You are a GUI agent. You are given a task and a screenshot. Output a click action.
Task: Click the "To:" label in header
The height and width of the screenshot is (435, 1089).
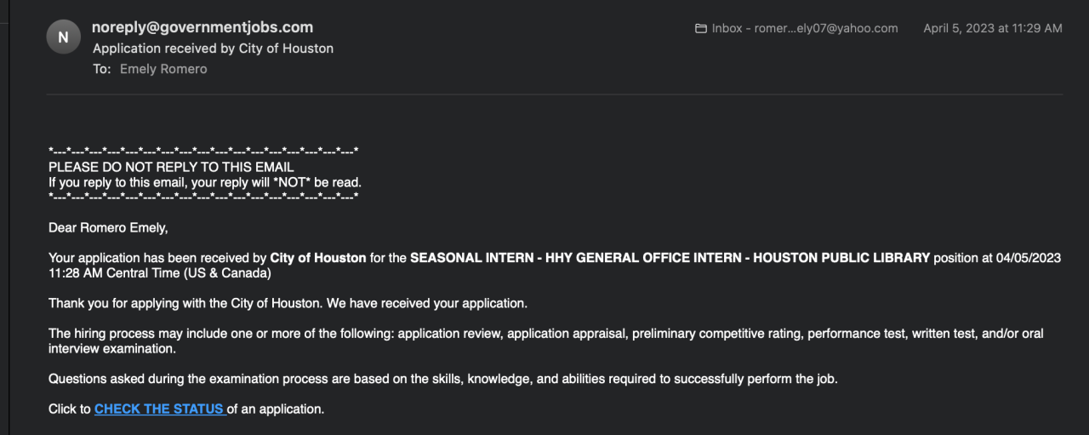coord(102,69)
